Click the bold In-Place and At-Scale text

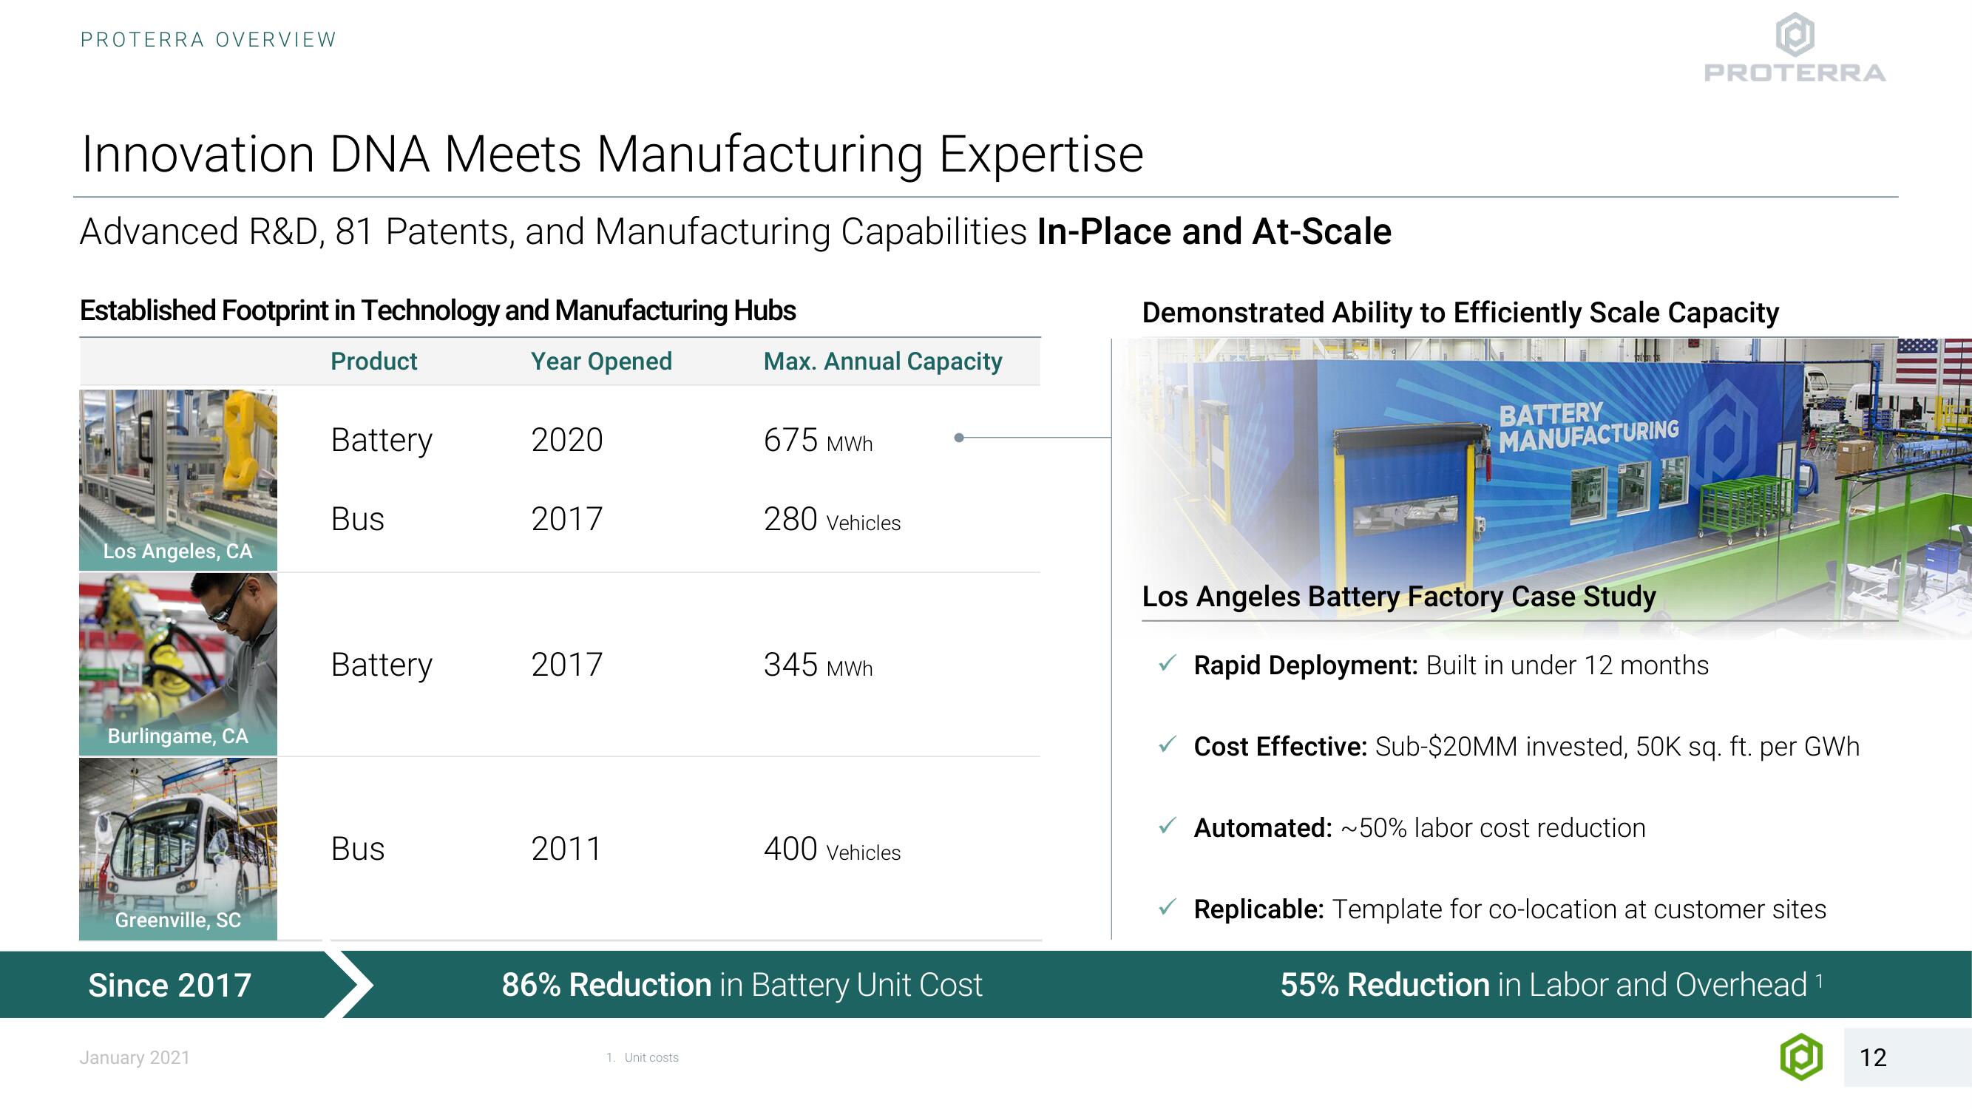click(1214, 232)
